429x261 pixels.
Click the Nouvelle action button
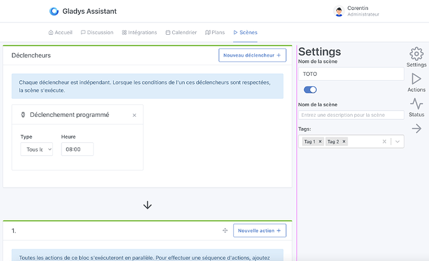259,231
